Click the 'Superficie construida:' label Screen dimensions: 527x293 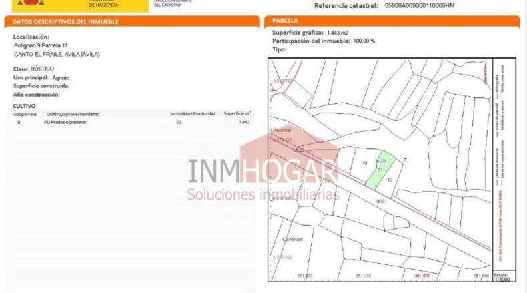point(41,86)
